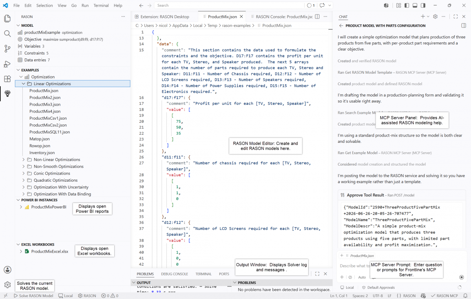Go back with the title bar arrow

(x=141, y=5)
